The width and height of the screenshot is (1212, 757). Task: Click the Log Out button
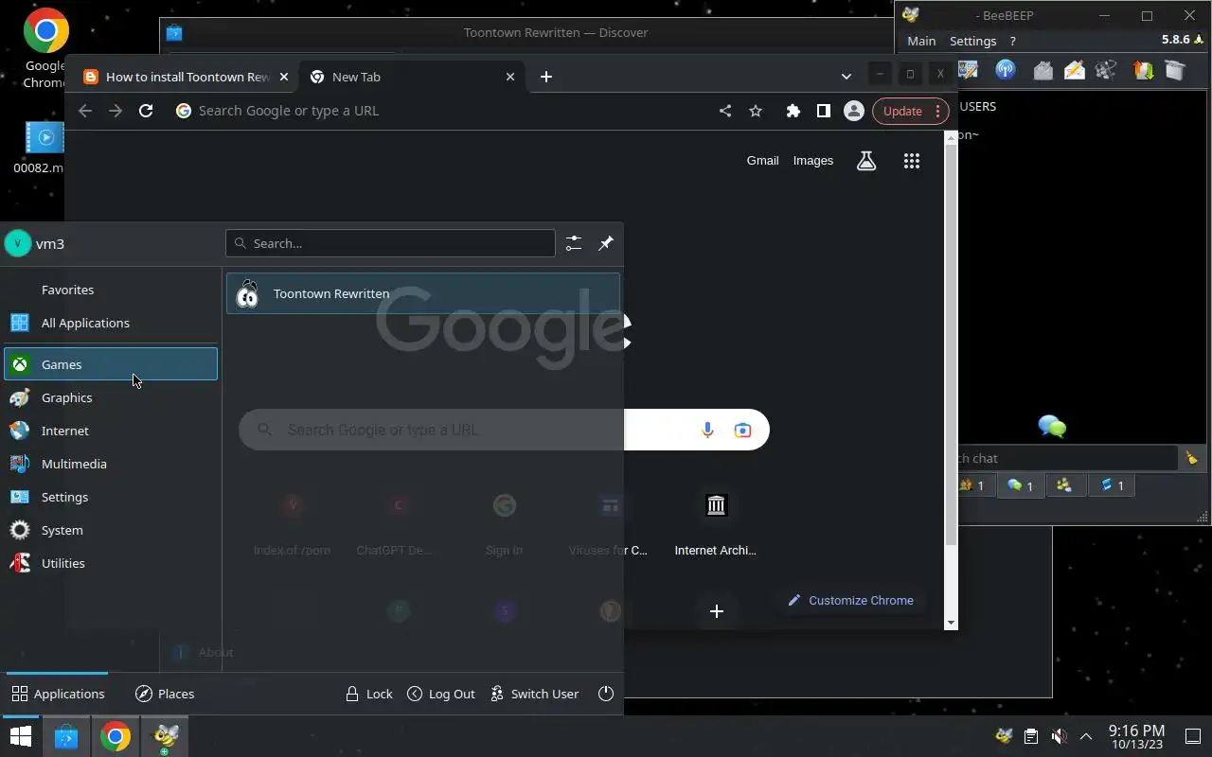pyautogui.click(x=441, y=694)
